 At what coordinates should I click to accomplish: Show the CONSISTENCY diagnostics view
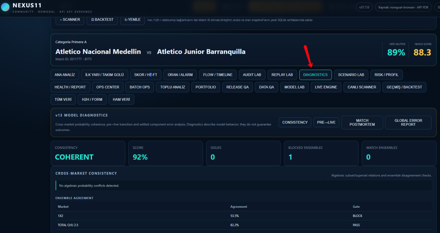click(x=295, y=122)
